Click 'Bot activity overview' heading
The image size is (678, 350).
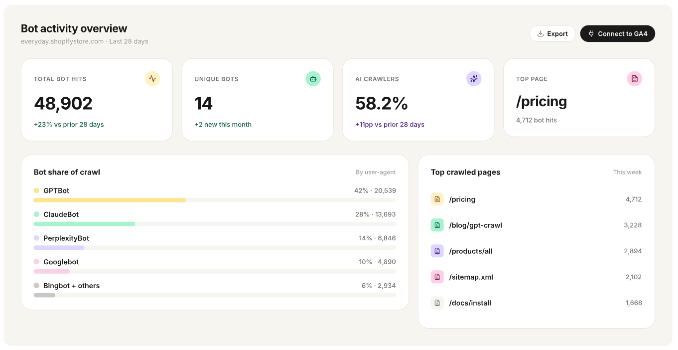(74, 28)
